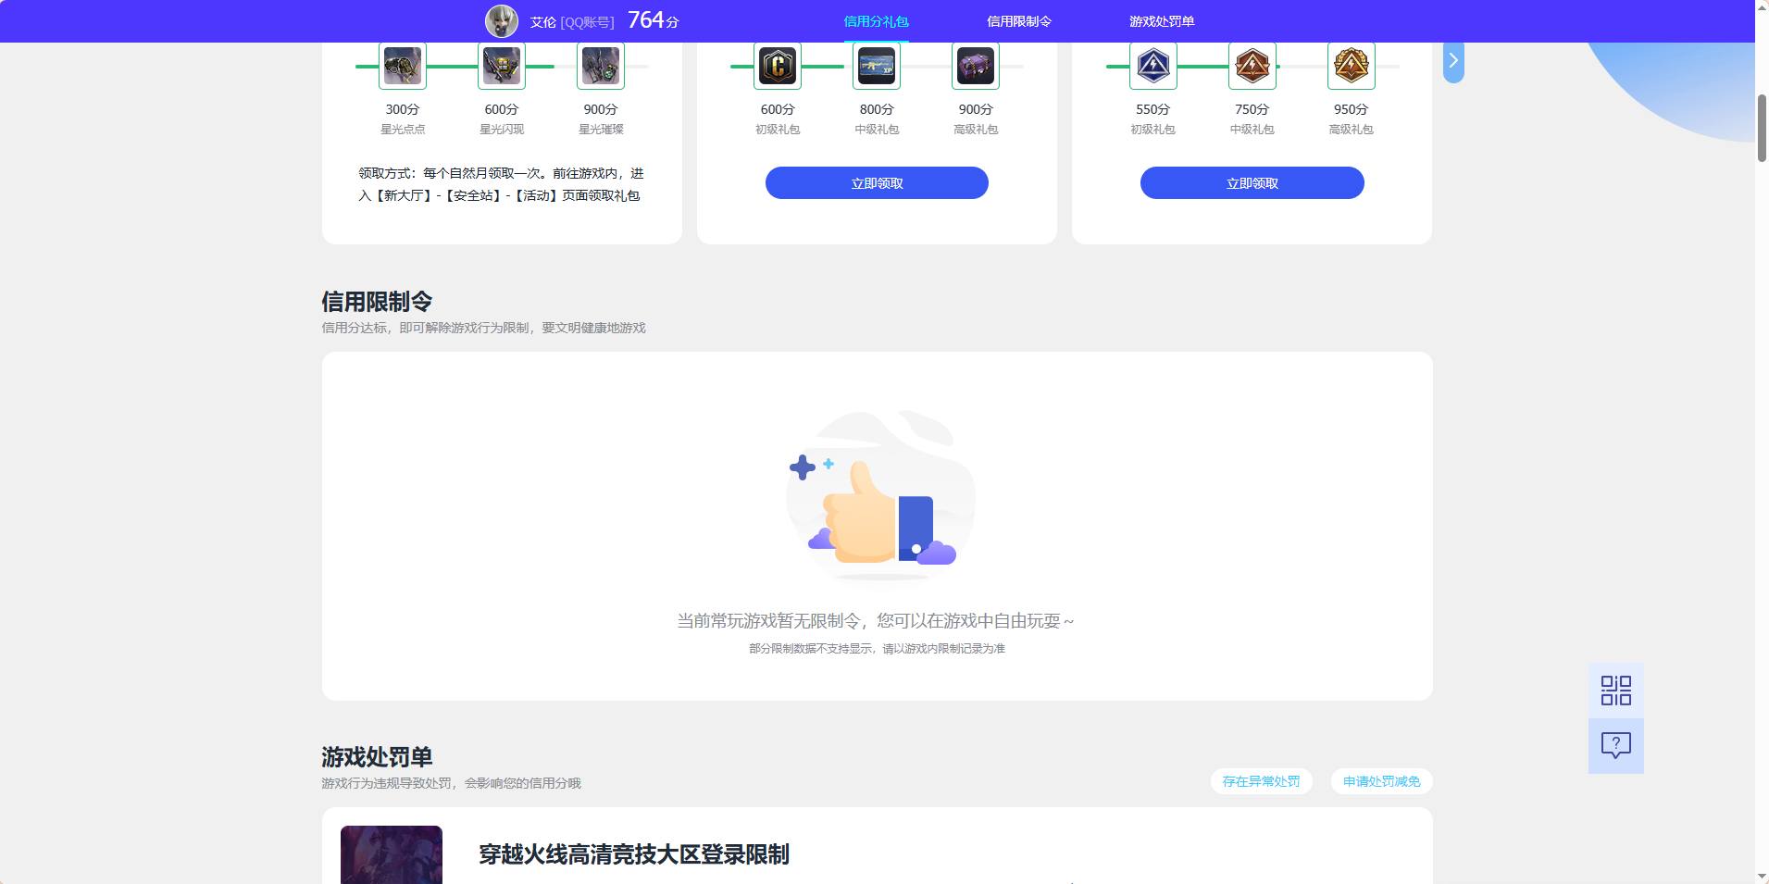Click the 900分 高级礼包 purple chest icon
Screen dimensions: 1769x884
[x=976, y=66]
